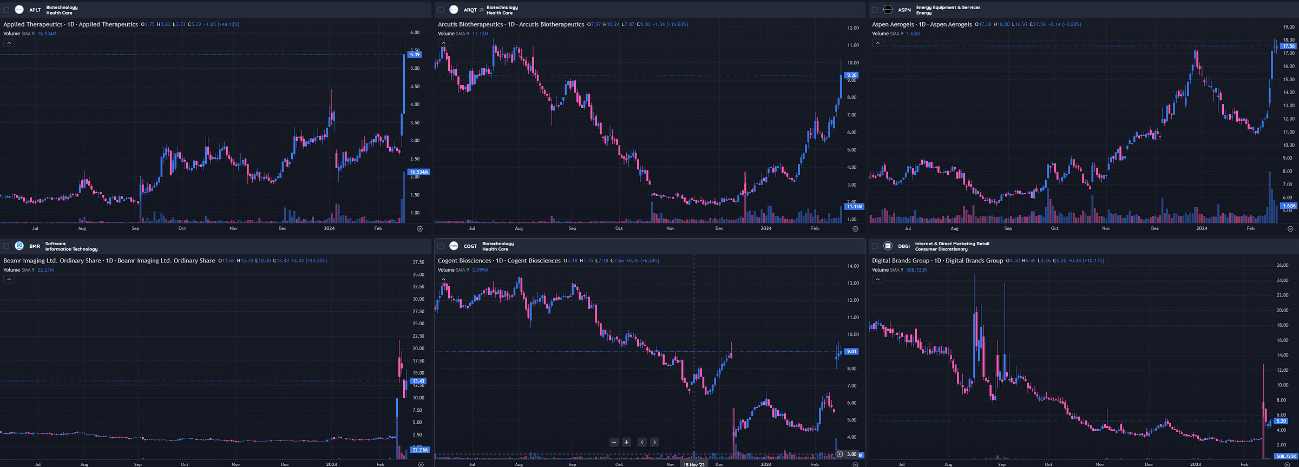Image resolution: width=1299 pixels, height=467 pixels.
Task: Click the Cogent Biosciences 1D legend title
Action: pos(499,261)
